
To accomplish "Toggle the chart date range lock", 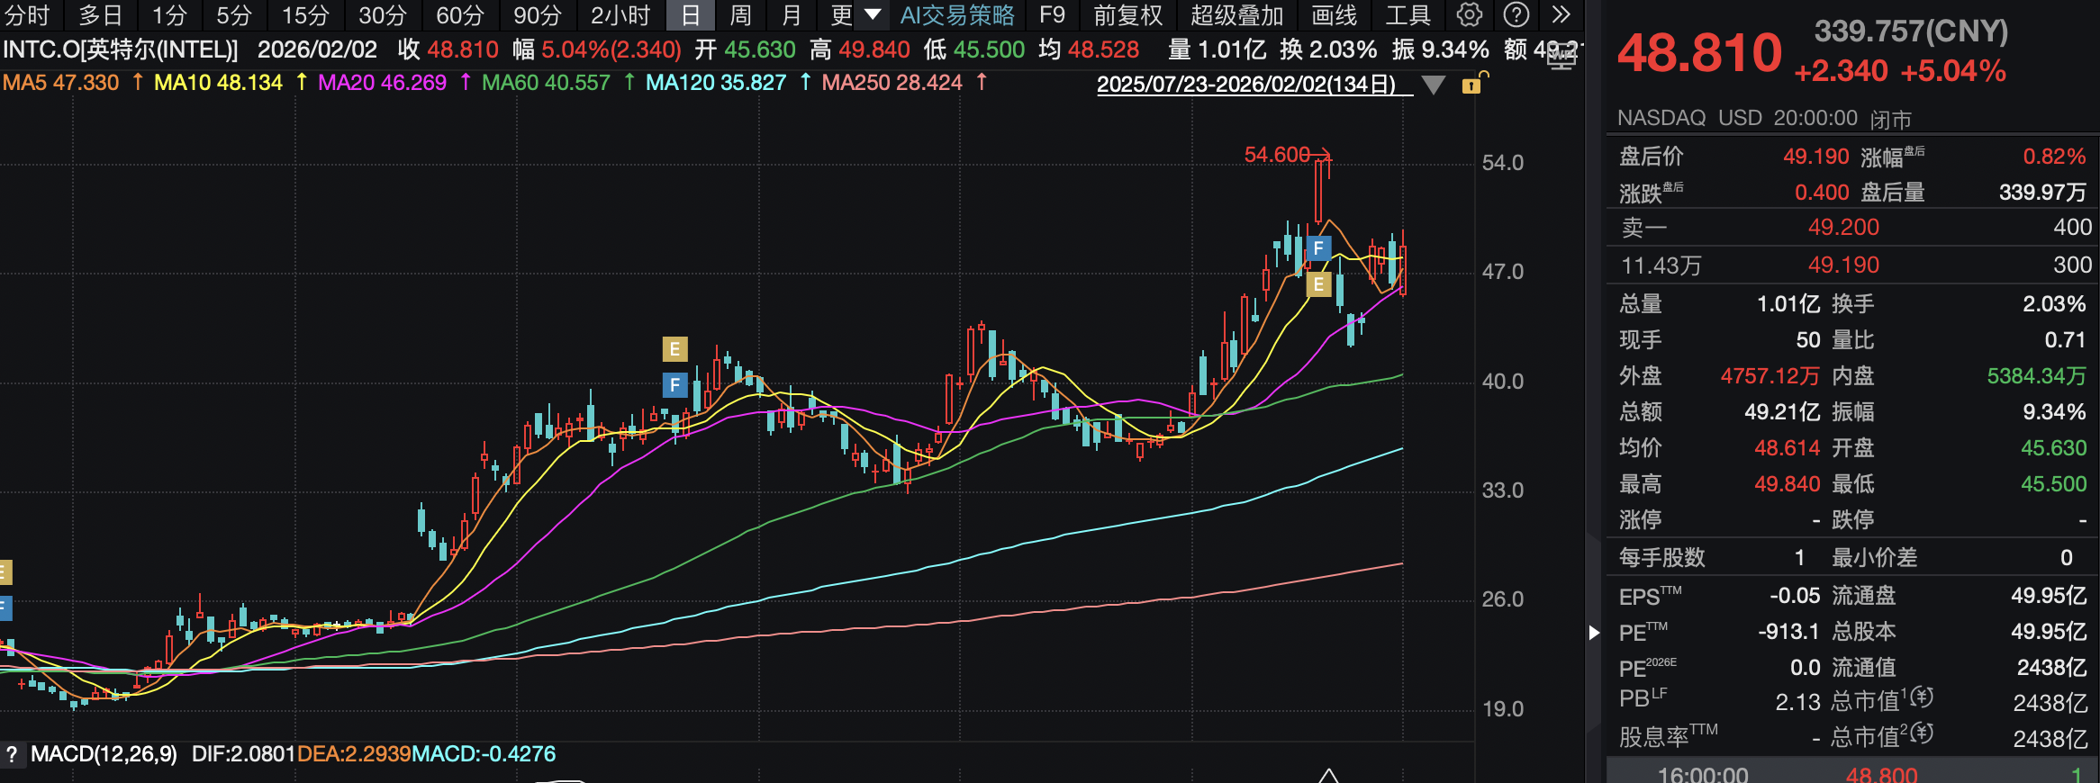I will (x=1471, y=85).
